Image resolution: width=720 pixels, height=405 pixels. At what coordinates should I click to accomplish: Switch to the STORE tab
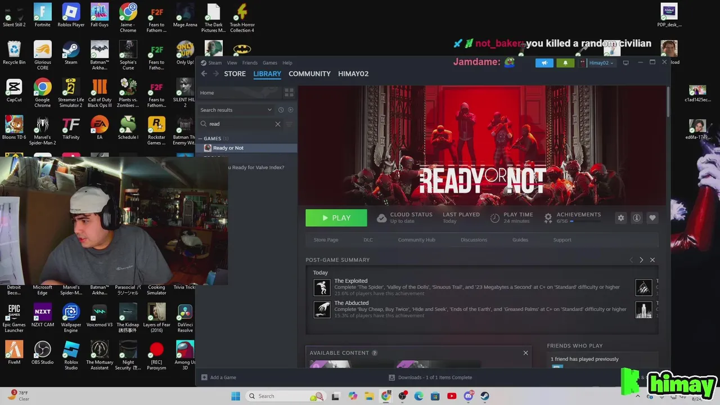coord(235,74)
